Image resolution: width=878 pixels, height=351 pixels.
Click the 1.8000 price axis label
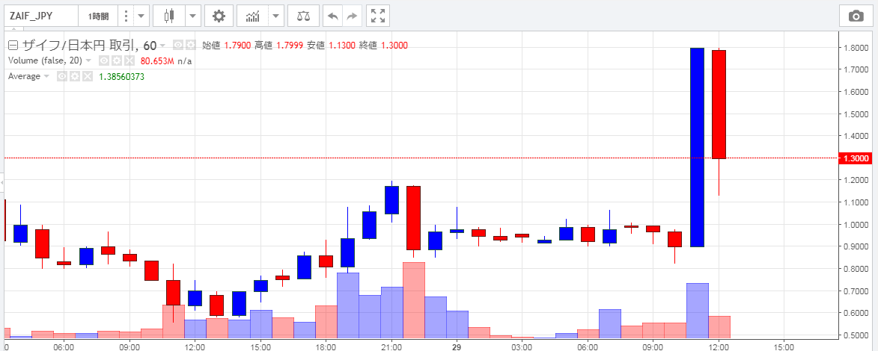pos(857,48)
